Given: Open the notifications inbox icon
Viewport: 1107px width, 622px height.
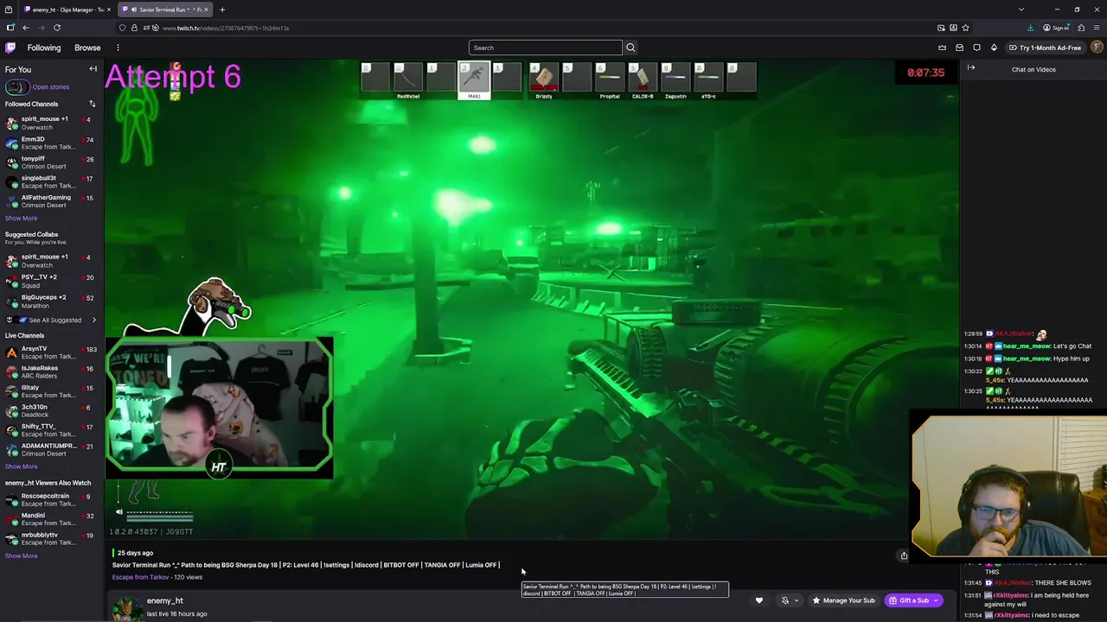Looking at the screenshot, I should (959, 48).
